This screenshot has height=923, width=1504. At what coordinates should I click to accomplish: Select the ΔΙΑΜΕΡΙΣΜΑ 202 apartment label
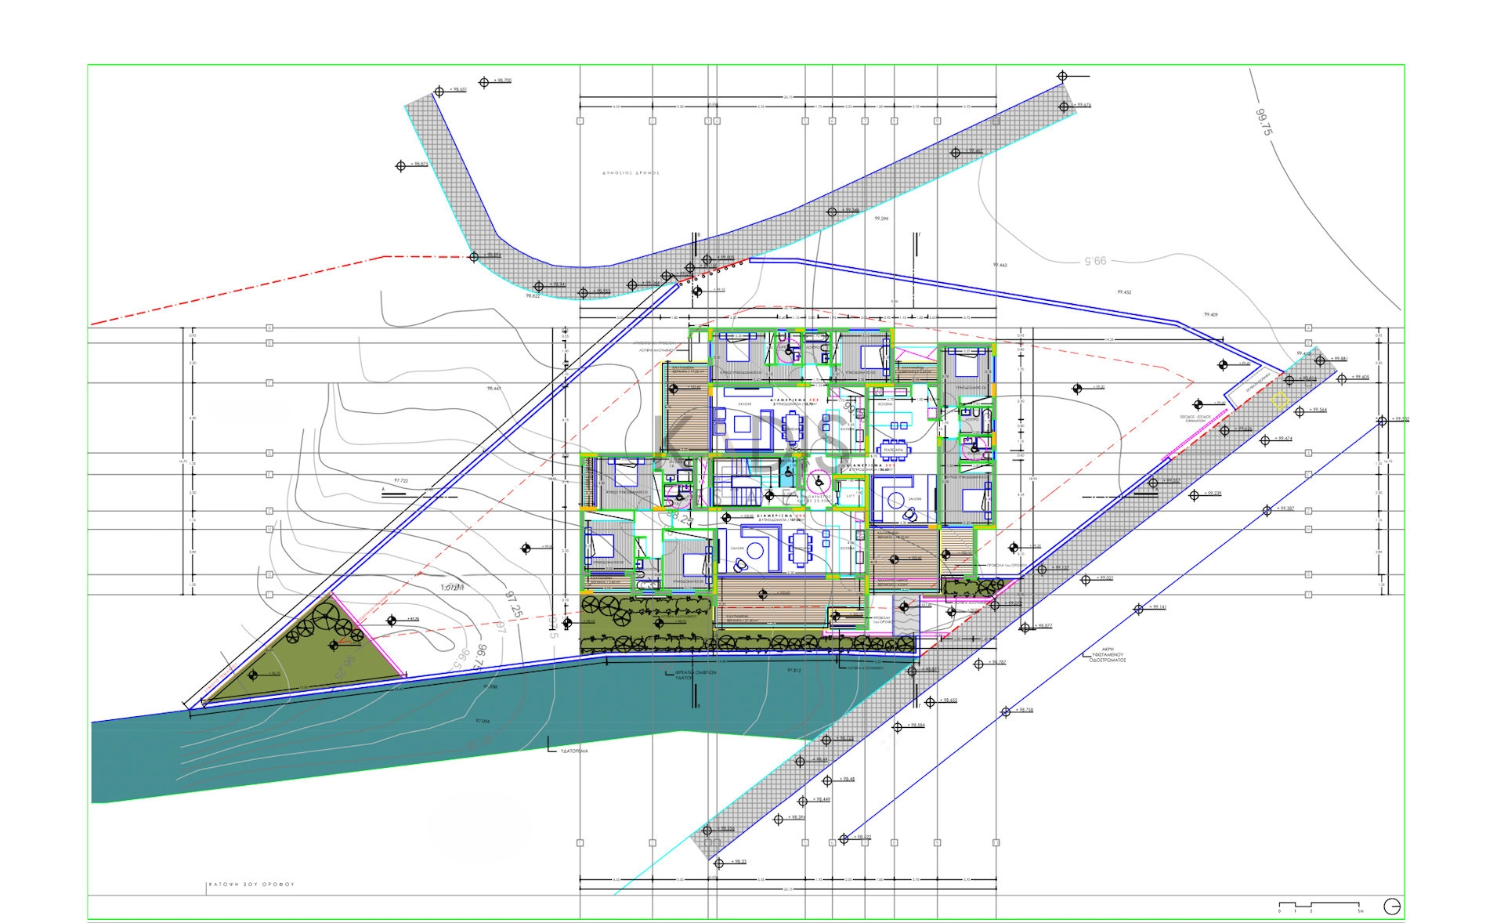coord(794,400)
